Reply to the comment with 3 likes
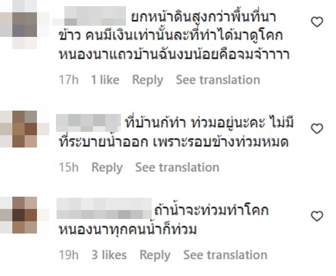Viewport: 336px width, 276px height. click(x=155, y=255)
